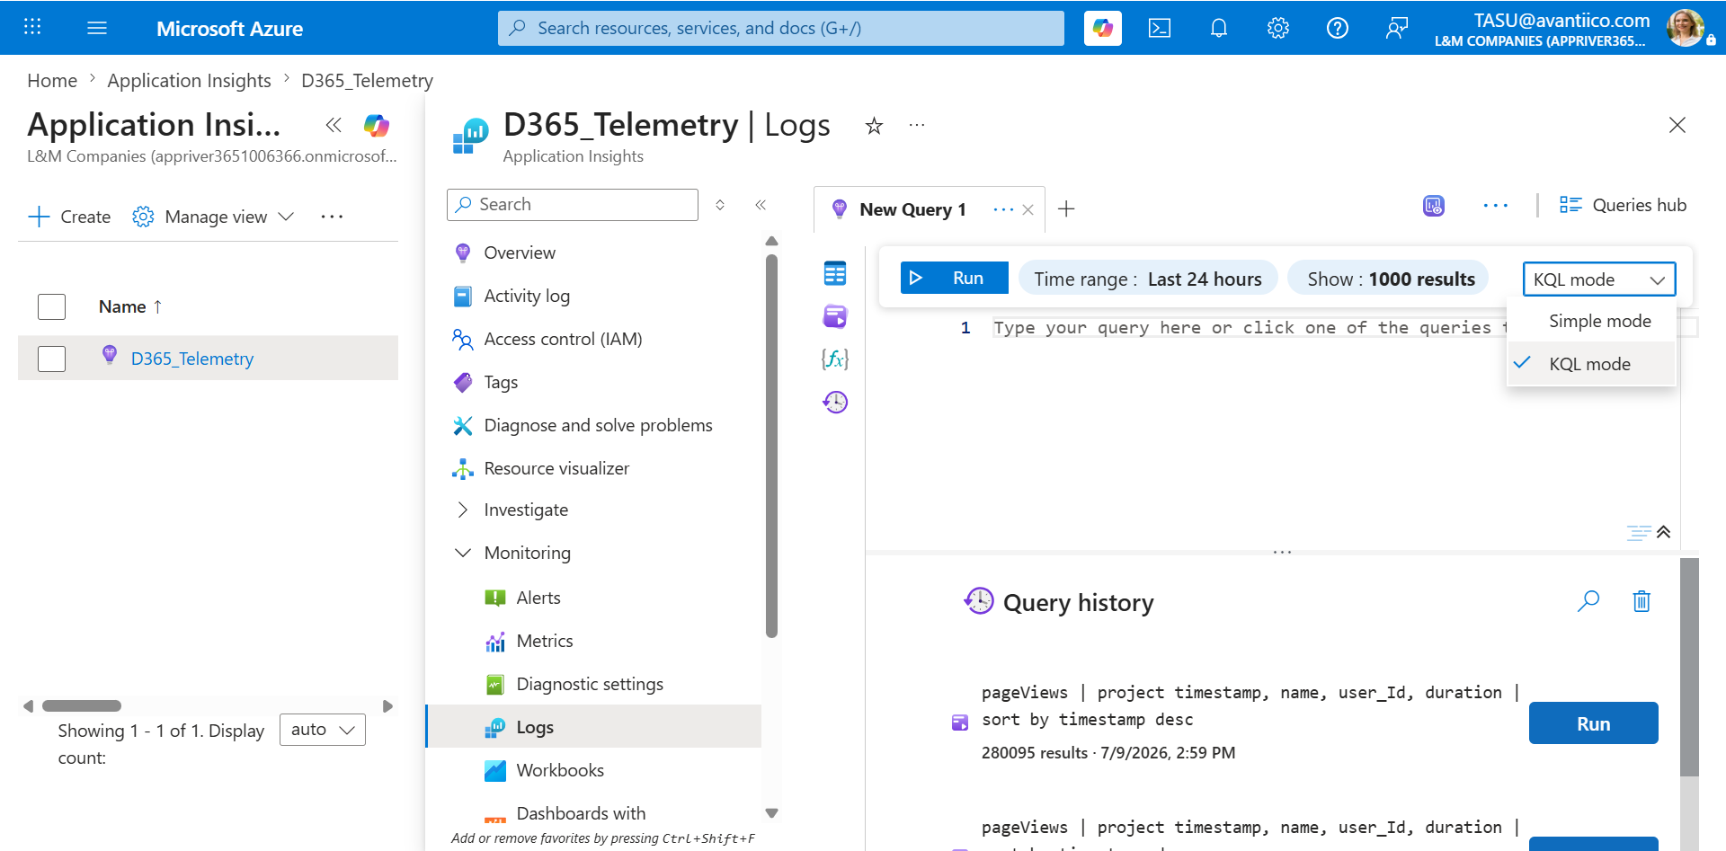This screenshot has width=1726, height=851.
Task: Change Show 1000 results limit
Action: click(x=1390, y=279)
